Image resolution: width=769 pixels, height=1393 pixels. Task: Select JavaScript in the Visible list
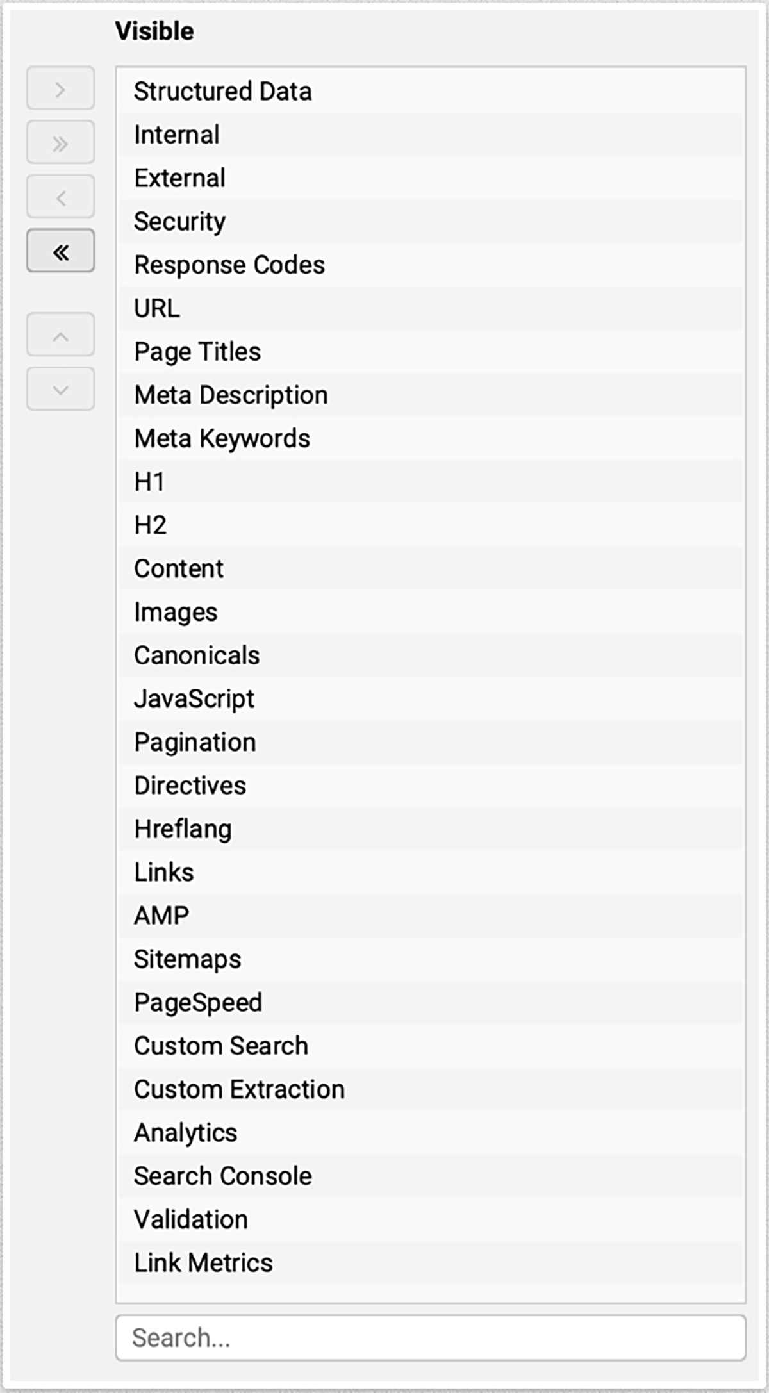[431, 699]
